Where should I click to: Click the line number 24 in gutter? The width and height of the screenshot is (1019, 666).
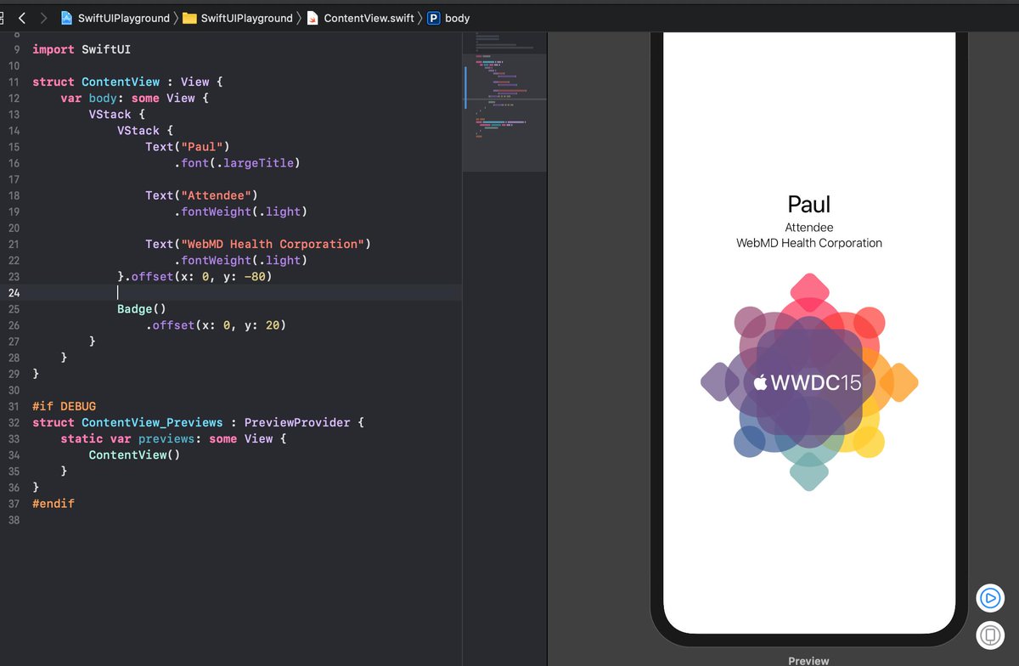pyautogui.click(x=13, y=293)
